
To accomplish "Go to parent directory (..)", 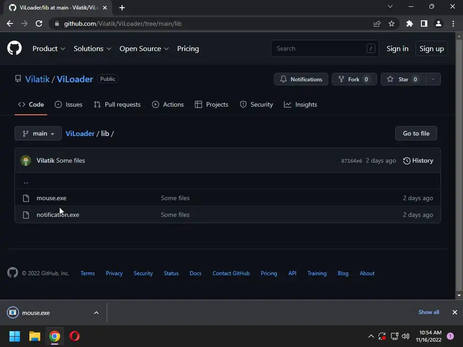I will pyautogui.click(x=26, y=182).
